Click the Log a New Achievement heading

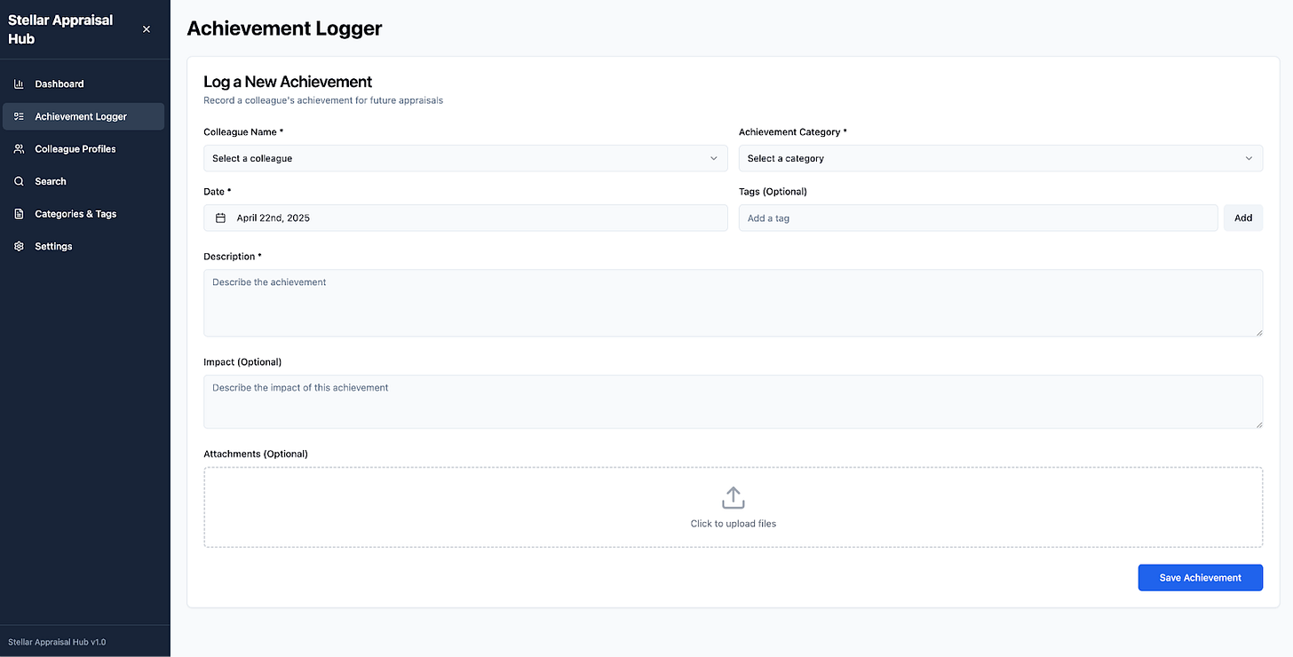(288, 82)
